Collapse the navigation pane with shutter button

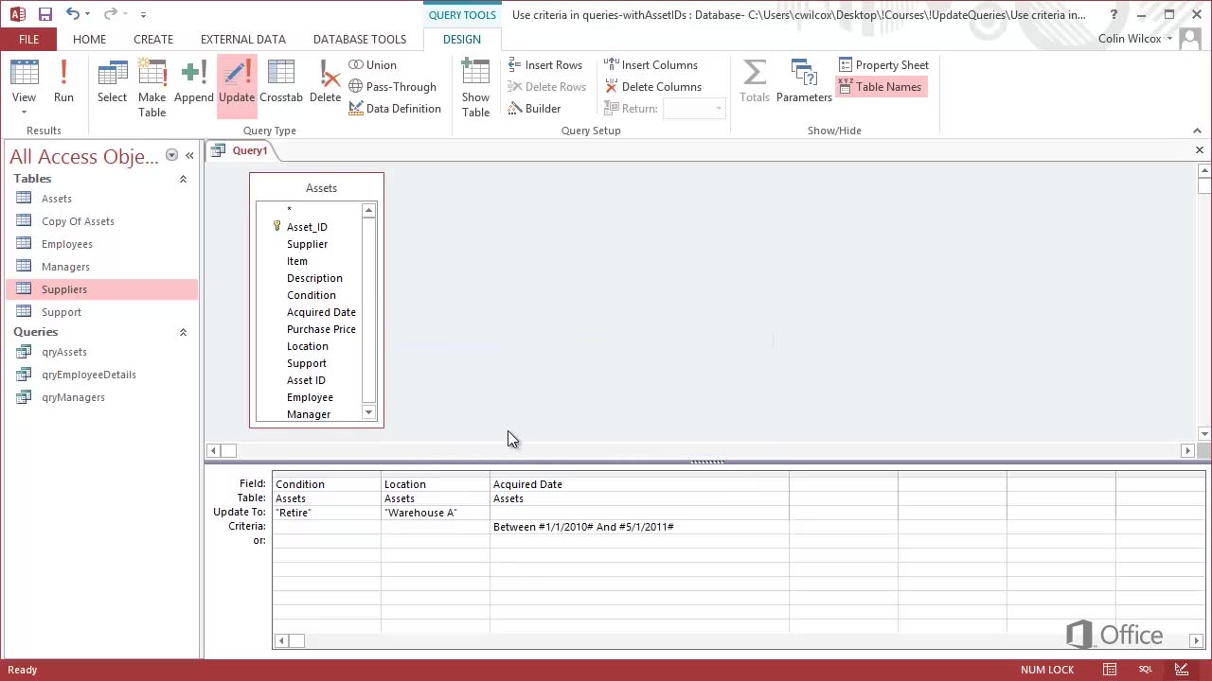[x=189, y=155]
